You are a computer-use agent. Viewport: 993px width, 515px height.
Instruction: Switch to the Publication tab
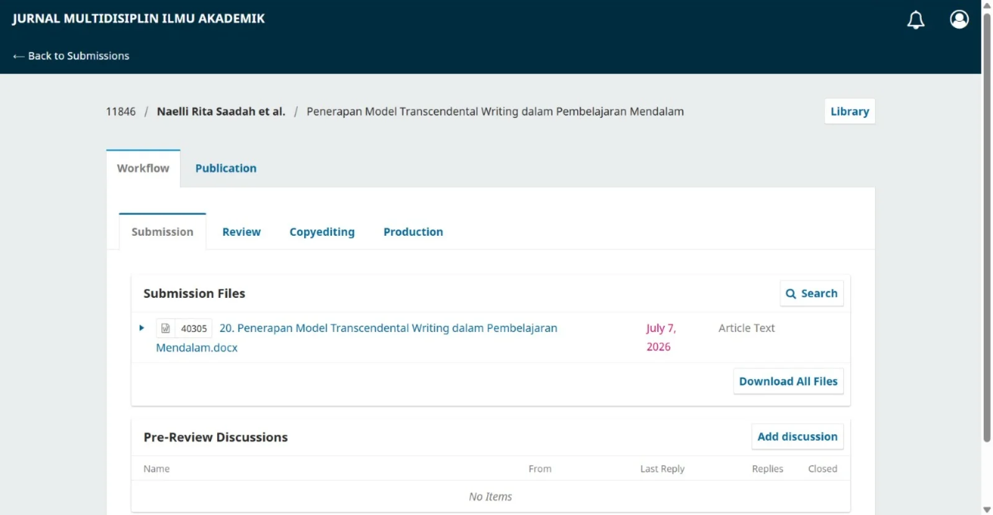click(x=226, y=168)
